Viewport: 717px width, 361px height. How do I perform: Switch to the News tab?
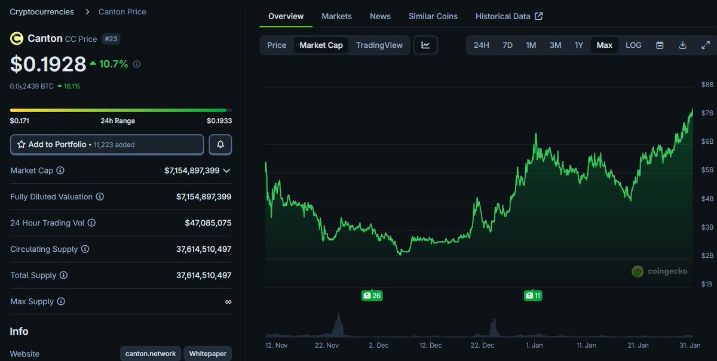(x=380, y=16)
